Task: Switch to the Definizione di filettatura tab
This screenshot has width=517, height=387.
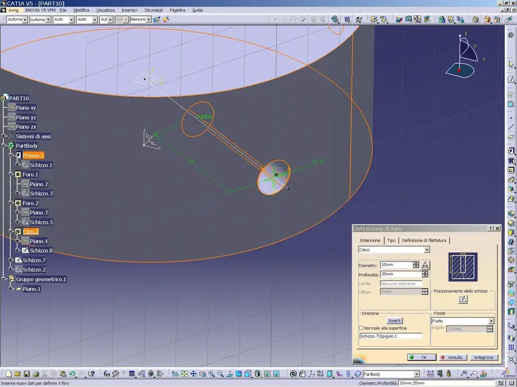Action: [424, 241]
